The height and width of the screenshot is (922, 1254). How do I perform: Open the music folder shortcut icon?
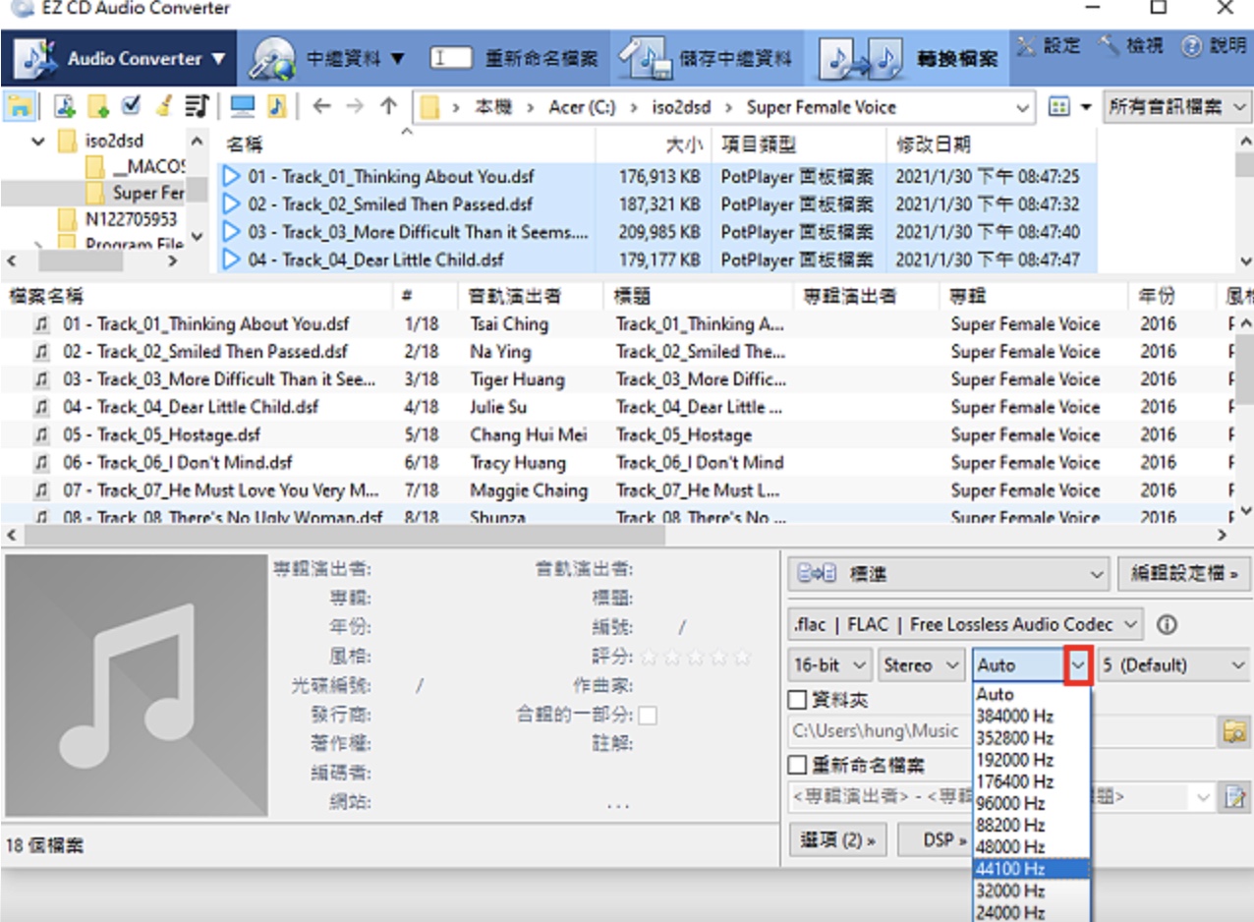275,106
